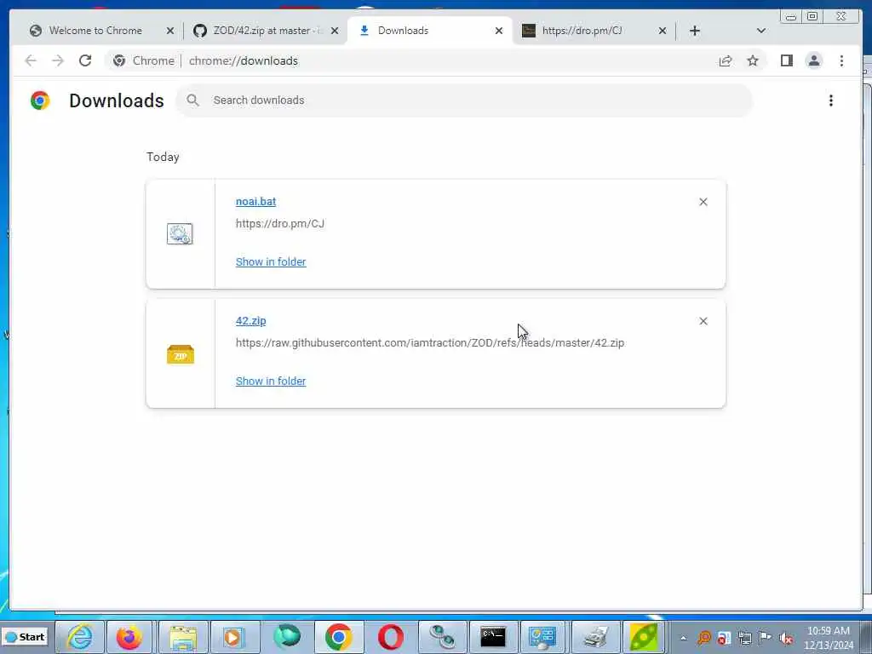Click the 42.zip archive file icon

coord(181,353)
